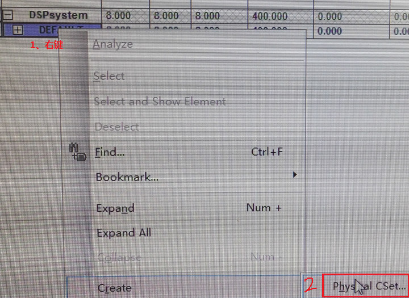Click the Physical CSet... submenu item
409x298 pixels.
(369, 286)
